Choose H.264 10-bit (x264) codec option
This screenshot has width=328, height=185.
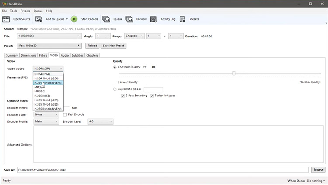(x=48, y=78)
